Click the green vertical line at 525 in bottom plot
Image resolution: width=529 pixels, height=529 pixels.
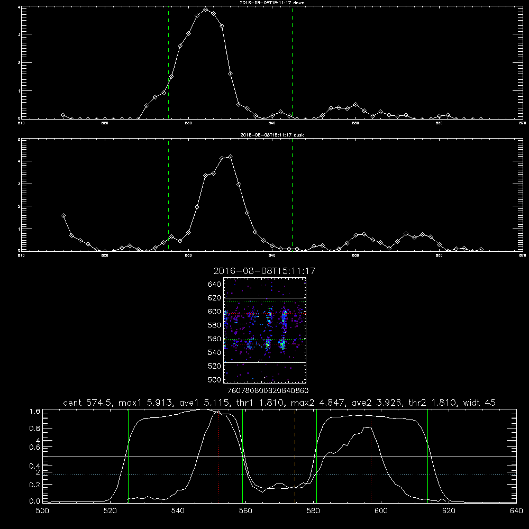(x=128, y=456)
